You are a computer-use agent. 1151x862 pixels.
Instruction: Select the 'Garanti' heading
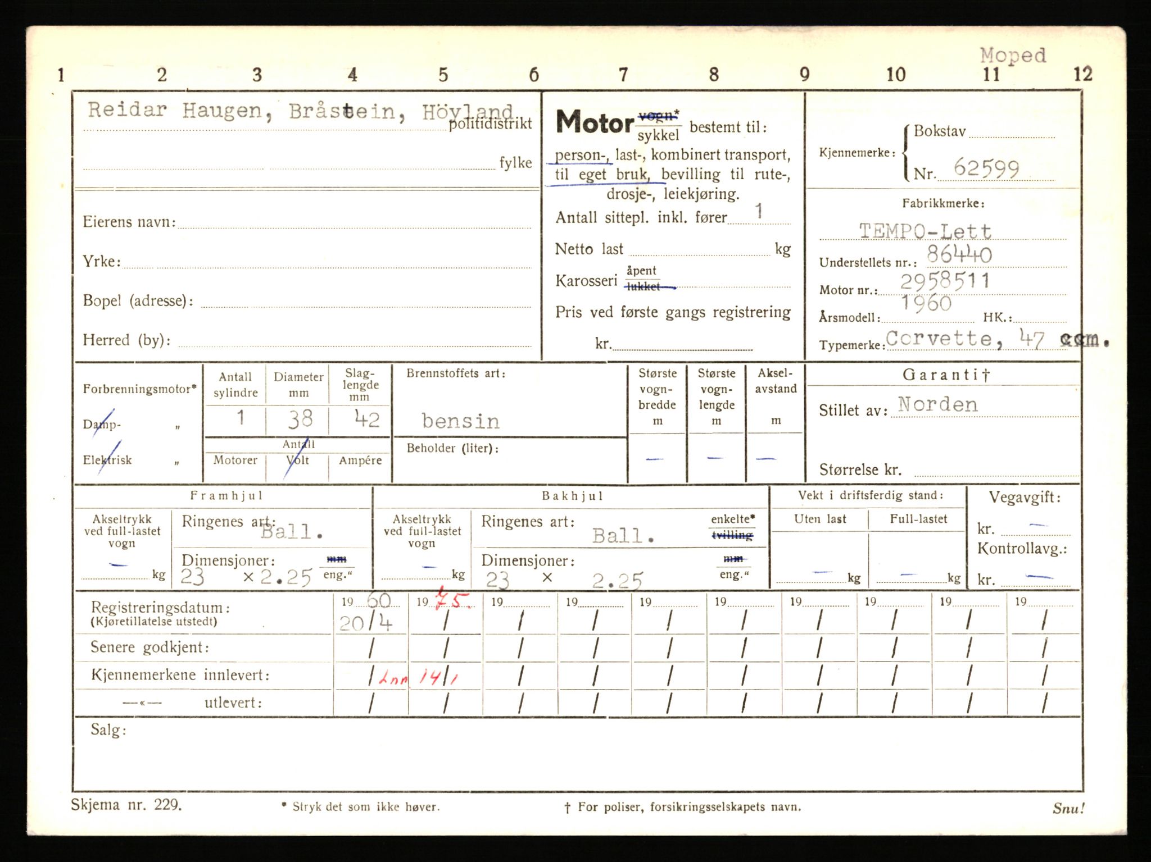(946, 375)
